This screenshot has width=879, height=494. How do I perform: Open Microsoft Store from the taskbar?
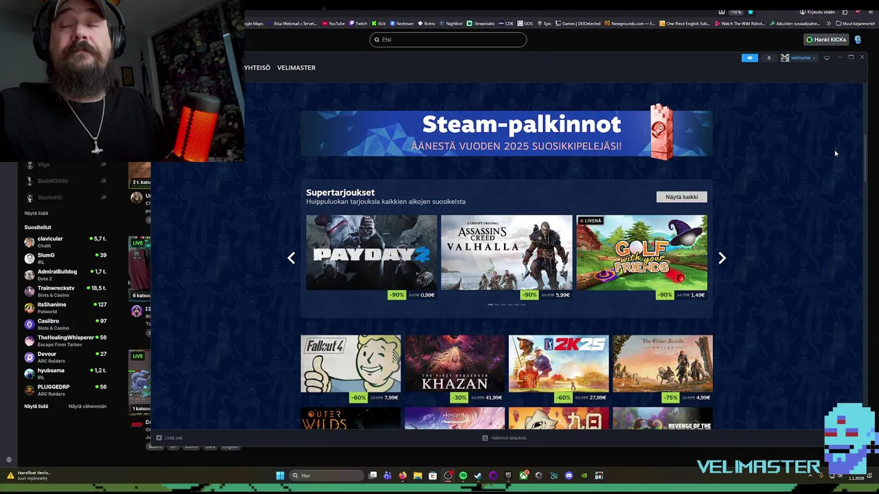pyautogui.click(x=433, y=475)
